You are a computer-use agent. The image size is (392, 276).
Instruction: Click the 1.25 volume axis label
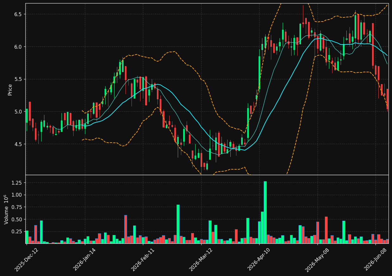point(16,183)
